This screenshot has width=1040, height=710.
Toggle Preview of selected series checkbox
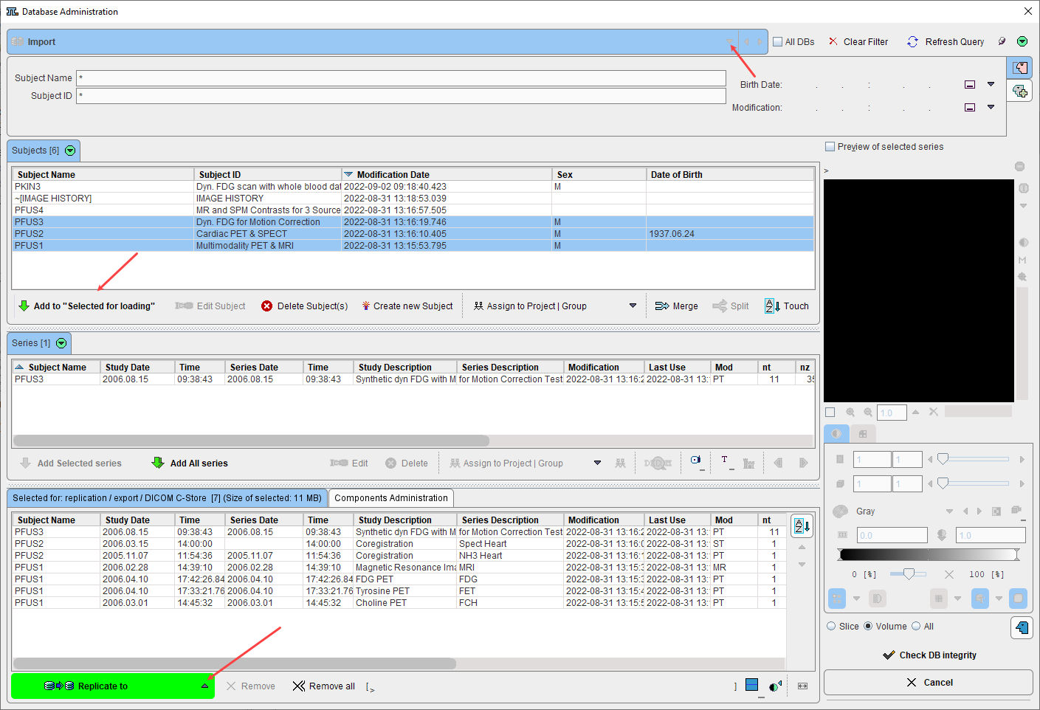point(830,147)
